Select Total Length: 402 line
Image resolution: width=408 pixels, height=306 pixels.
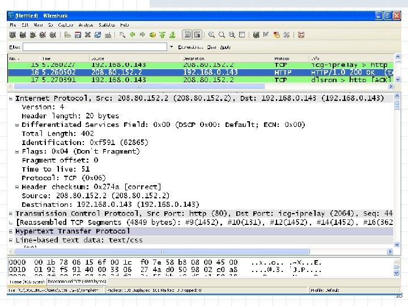click(58, 134)
